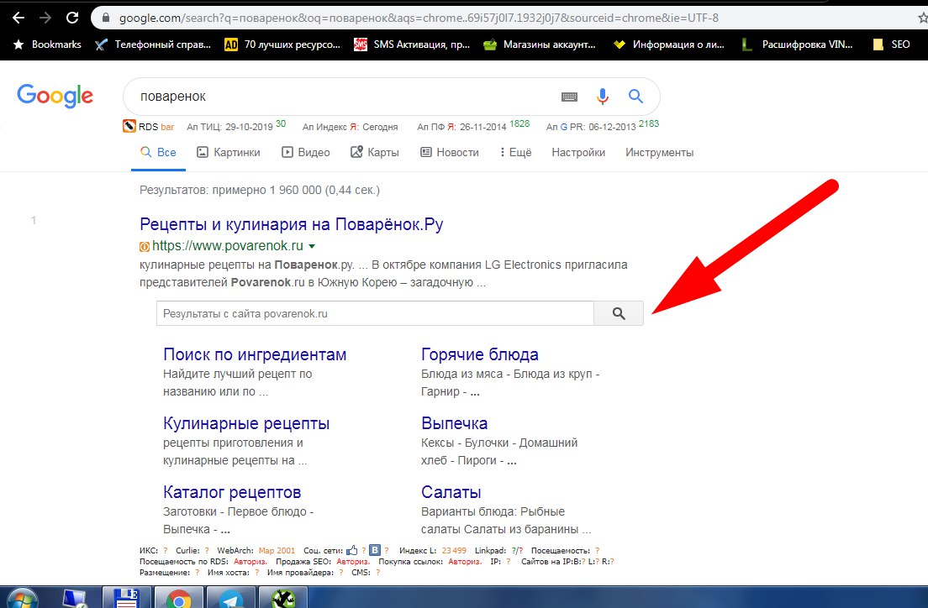Click Авториз. next to Посещаемость по RDS
This screenshot has height=608, width=928.
point(250,562)
